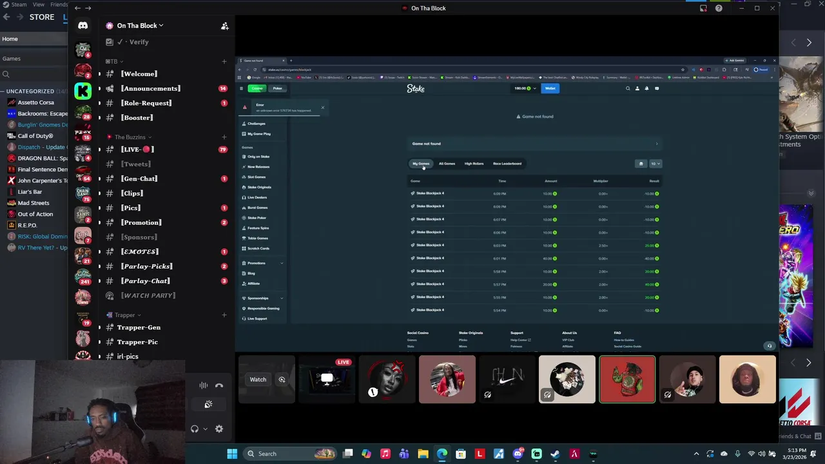This screenshot has width=825, height=464.
Task: Toggle the Stake hamburger sidebar menu
Action: point(242,88)
